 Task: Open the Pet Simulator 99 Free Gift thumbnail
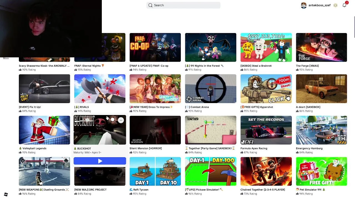click(321, 171)
